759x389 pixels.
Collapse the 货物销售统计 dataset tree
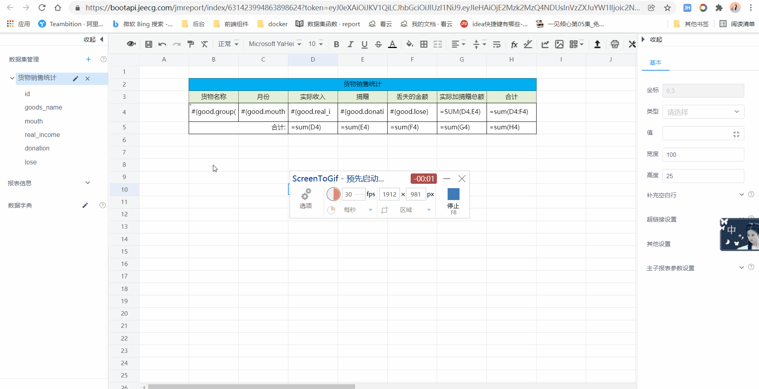12,78
